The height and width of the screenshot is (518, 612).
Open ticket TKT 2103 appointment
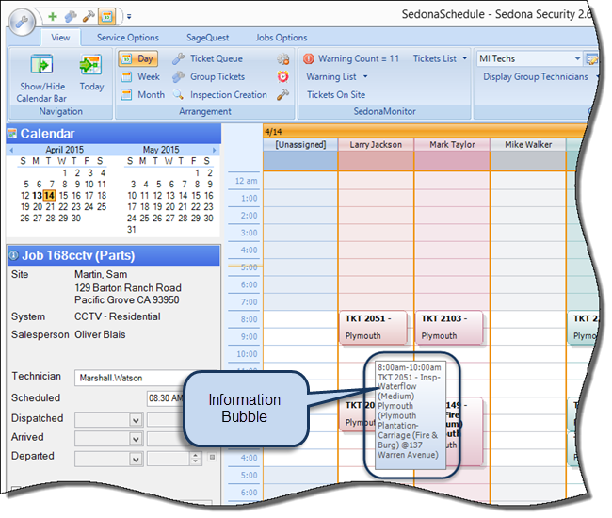tap(449, 328)
